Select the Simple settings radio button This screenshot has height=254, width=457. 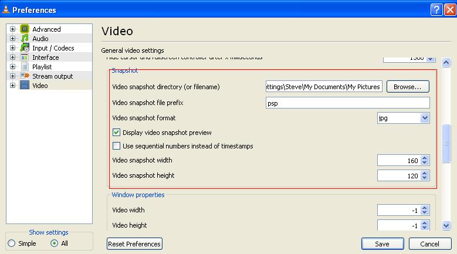(x=12, y=243)
